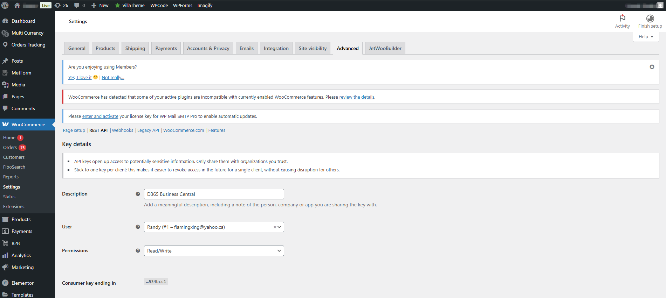666x298 pixels.
Task: Go to the WooCommerce.com section
Action: click(x=184, y=130)
